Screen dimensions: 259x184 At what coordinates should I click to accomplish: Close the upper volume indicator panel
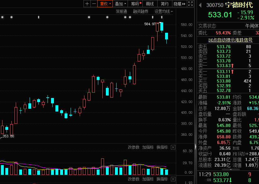pyautogui.click(x=173, y=147)
